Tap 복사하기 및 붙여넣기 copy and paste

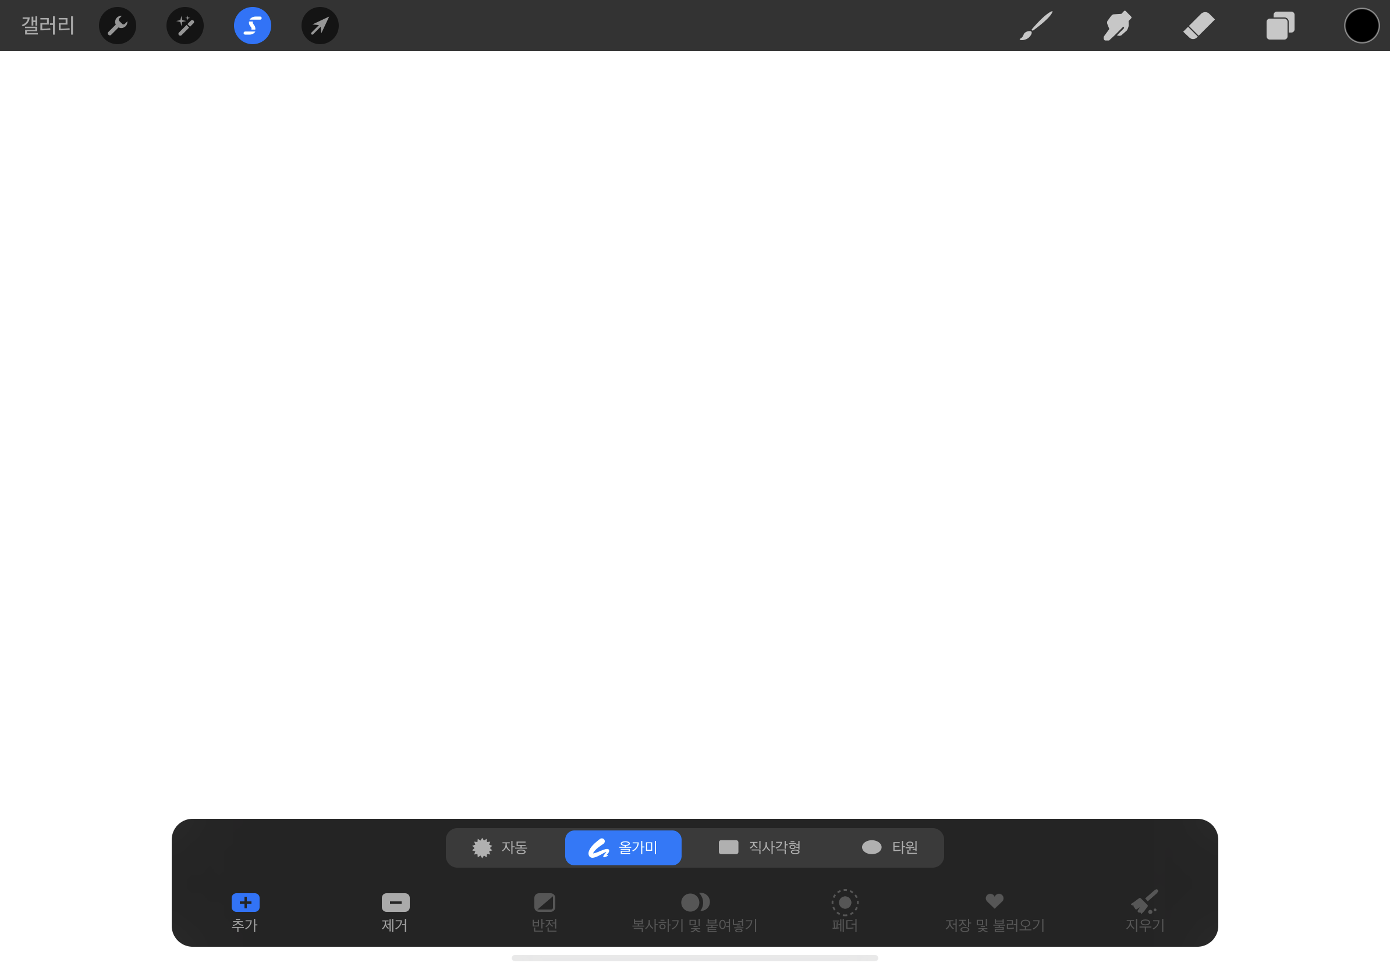click(695, 911)
